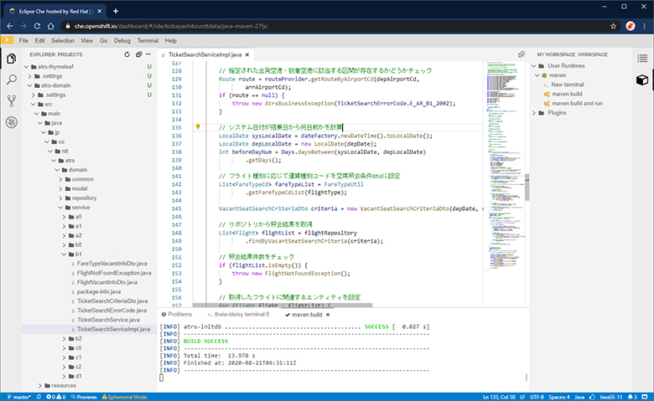Collapse the atrs-domain folder
654x401 pixels.
29,85
